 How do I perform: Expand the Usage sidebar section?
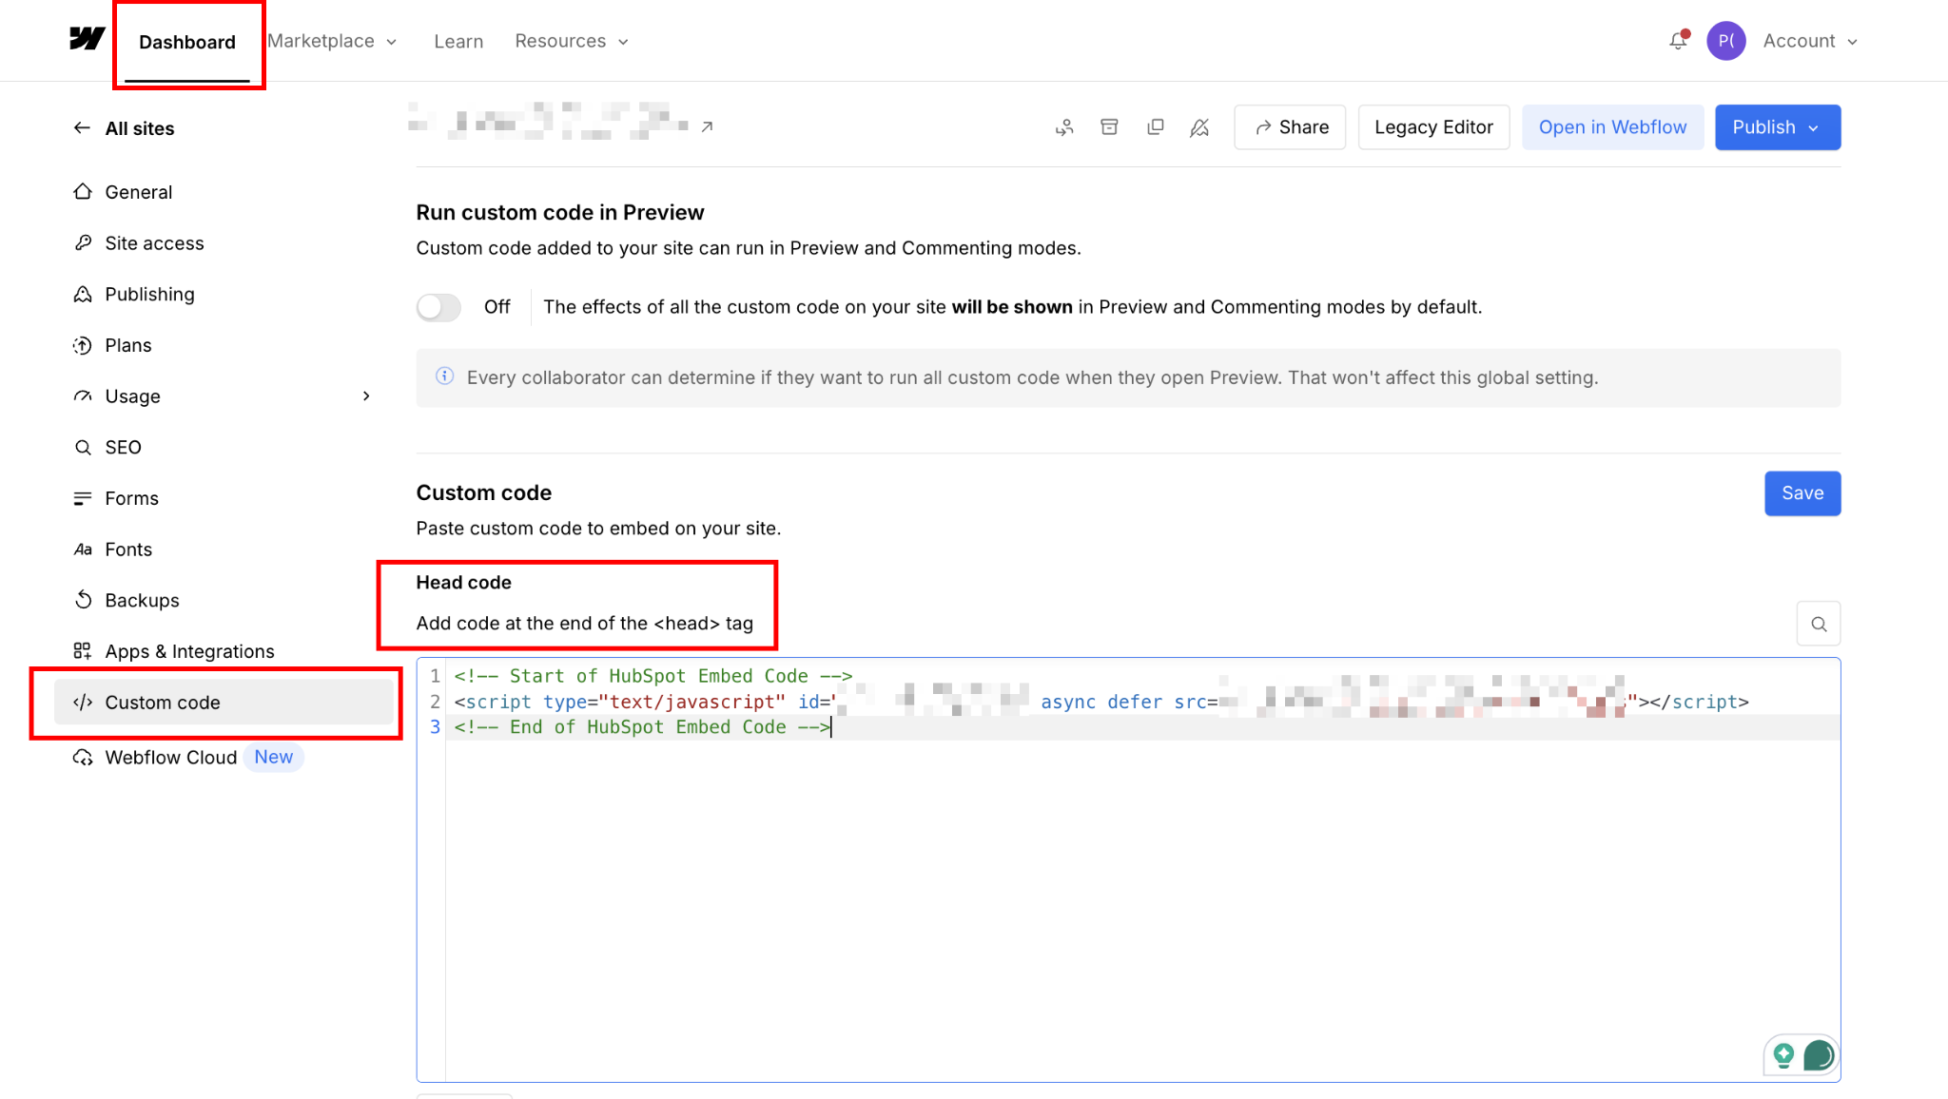[x=366, y=396]
